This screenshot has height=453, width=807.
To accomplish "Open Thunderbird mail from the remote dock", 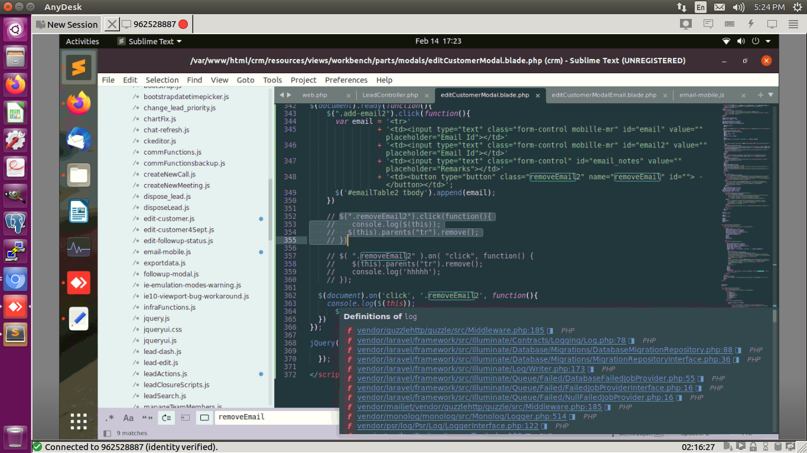I will pos(79,139).
